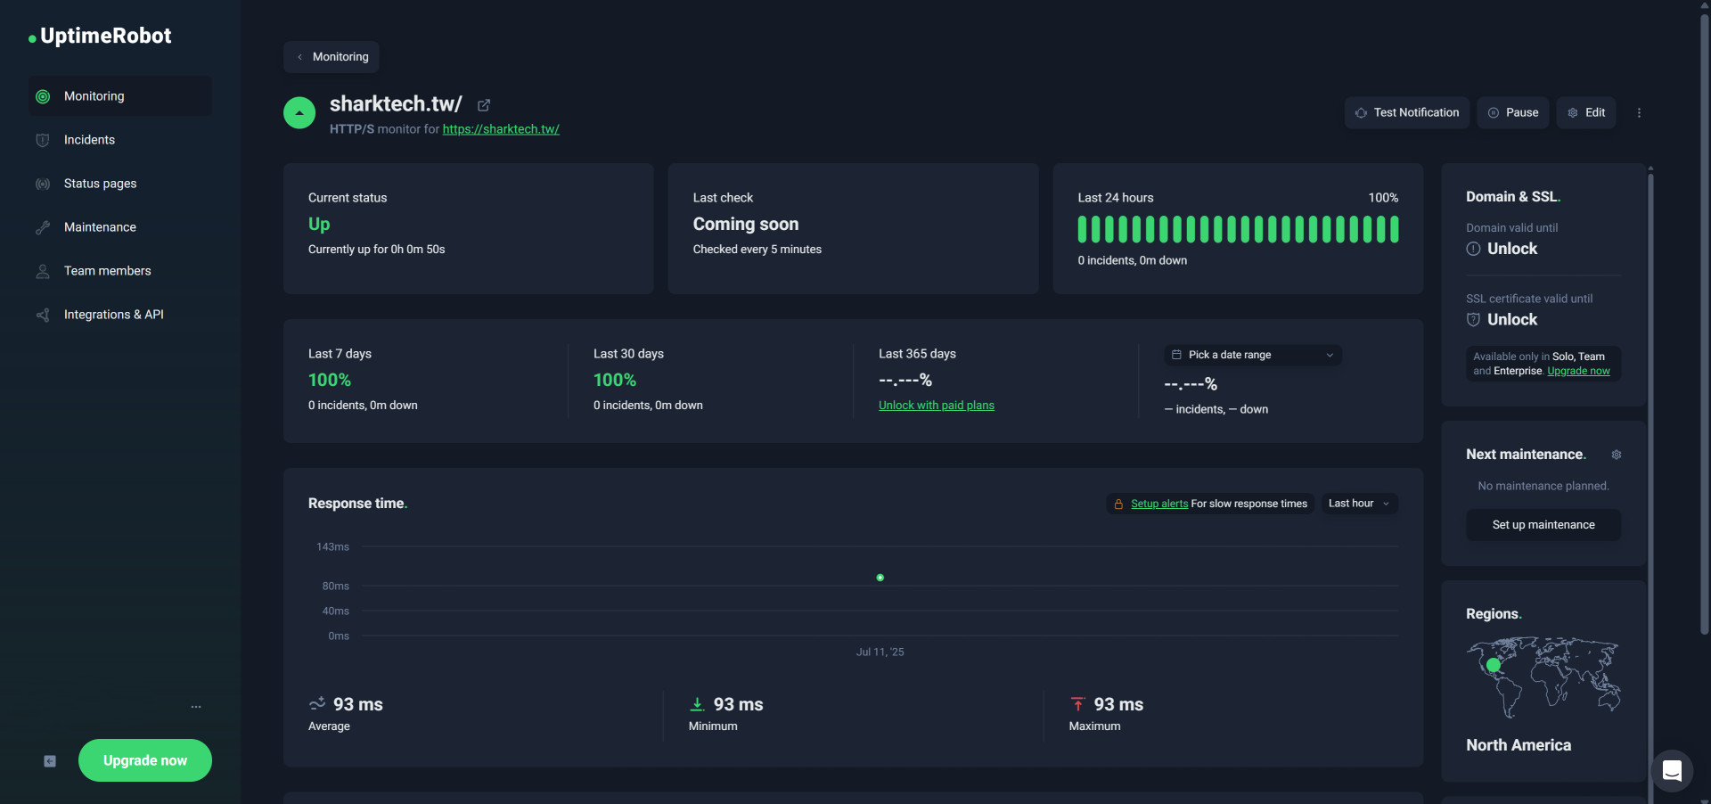Screen dimensions: 1711x804
Task: Click Upgrade now link in Domain & SSL
Action: click(x=1578, y=371)
